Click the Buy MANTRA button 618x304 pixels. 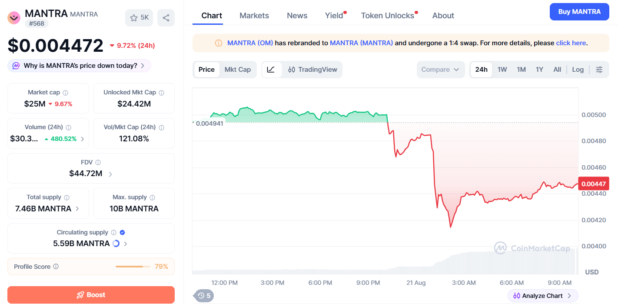(579, 12)
